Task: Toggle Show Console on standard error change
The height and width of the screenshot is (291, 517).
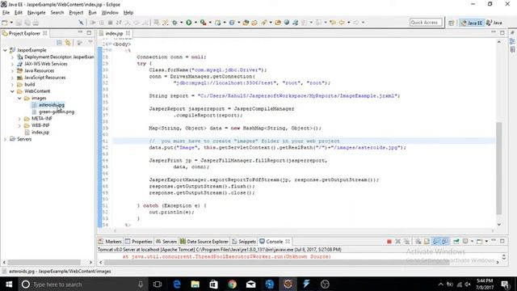Action: coord(445,242)
